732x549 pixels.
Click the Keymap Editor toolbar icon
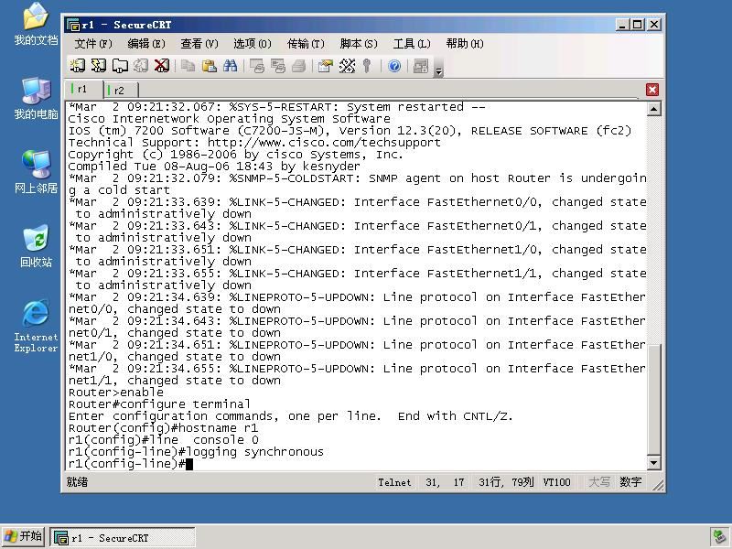pyautogui.click(x=347, y=66)
